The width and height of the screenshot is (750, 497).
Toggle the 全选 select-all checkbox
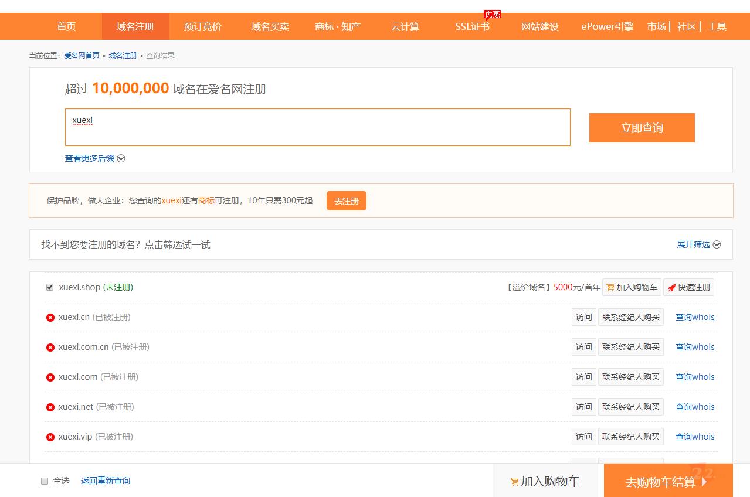click(45, 481)
